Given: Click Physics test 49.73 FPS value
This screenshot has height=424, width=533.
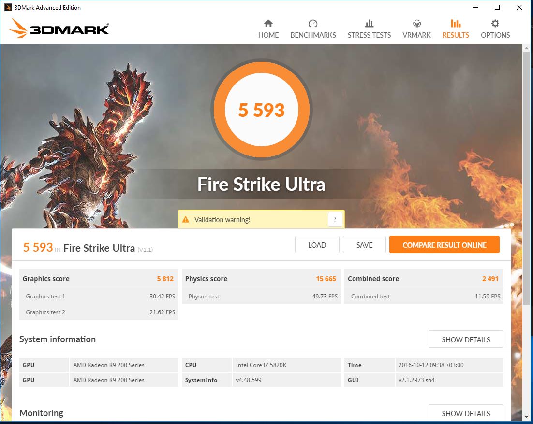Looking at the screenshot, I should 325,297.
